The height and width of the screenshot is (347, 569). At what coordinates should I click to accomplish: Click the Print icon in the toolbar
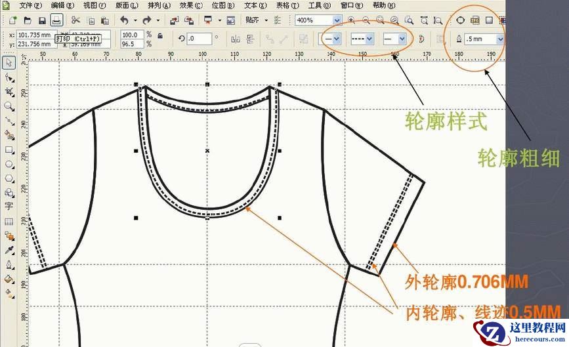56,20
